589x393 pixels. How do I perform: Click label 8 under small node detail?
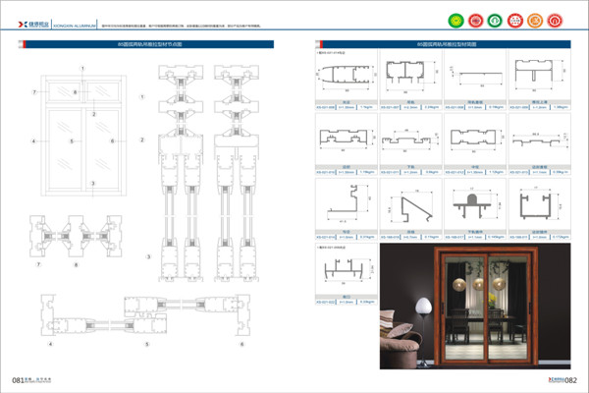coord(76,264)
